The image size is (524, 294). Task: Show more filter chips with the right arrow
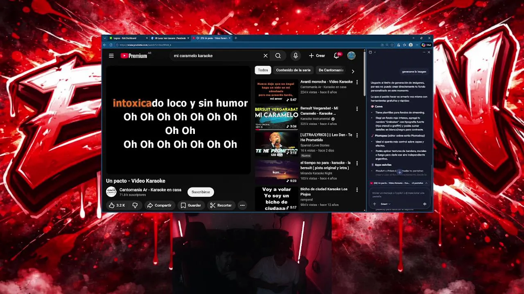point(353,71)
